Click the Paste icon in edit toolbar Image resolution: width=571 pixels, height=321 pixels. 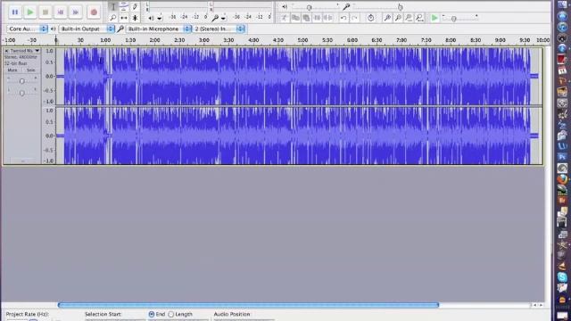point(306,18)
